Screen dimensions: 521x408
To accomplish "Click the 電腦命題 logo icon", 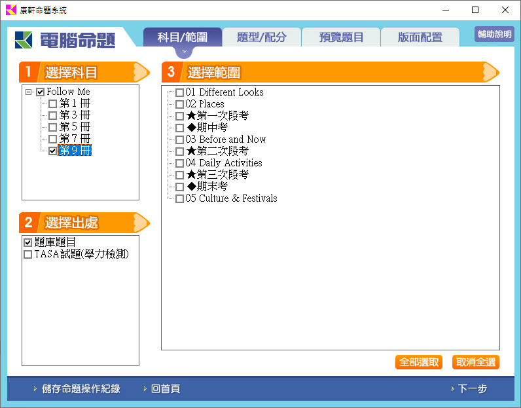I will point(24,39).
